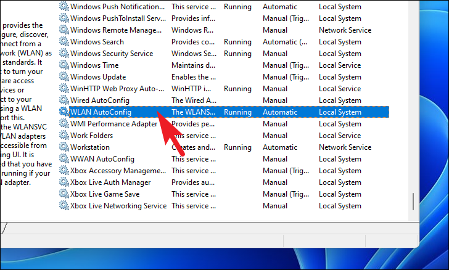Viewport: 449px width, 270px height.
Task: Select the WWAN AutoConfig service name
Action: coord(102,159)
